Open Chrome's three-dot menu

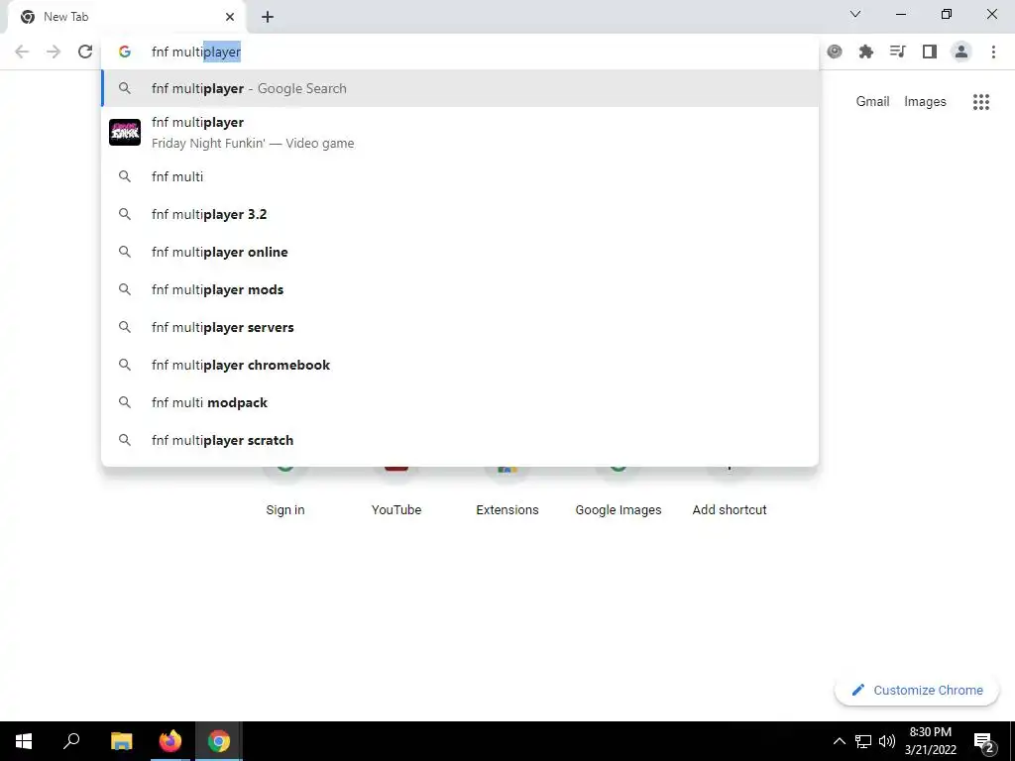pos(993,52)
